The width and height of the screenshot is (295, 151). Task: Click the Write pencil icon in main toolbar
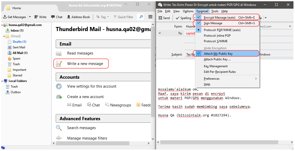[x=36, y=17]
